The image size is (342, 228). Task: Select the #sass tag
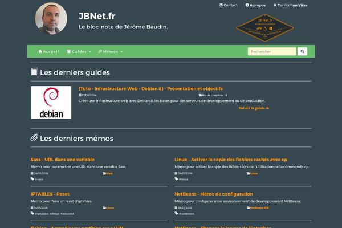pyautogui.click(x=39, y=180)
